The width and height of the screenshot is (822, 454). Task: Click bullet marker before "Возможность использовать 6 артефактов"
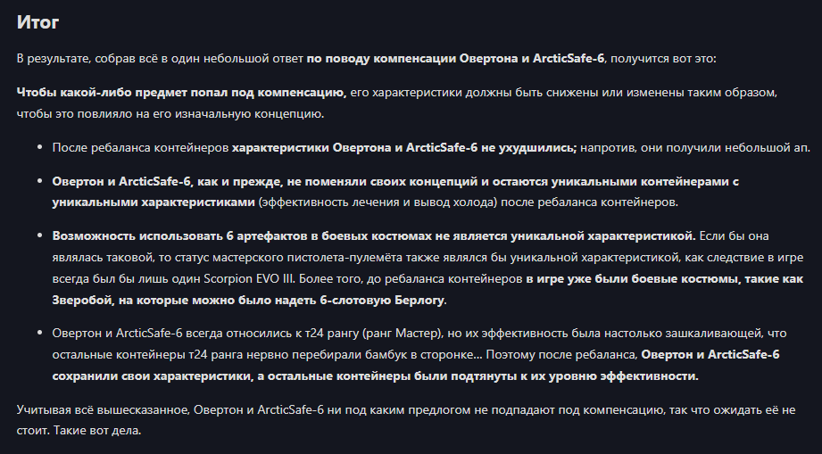tap(38, 236)
